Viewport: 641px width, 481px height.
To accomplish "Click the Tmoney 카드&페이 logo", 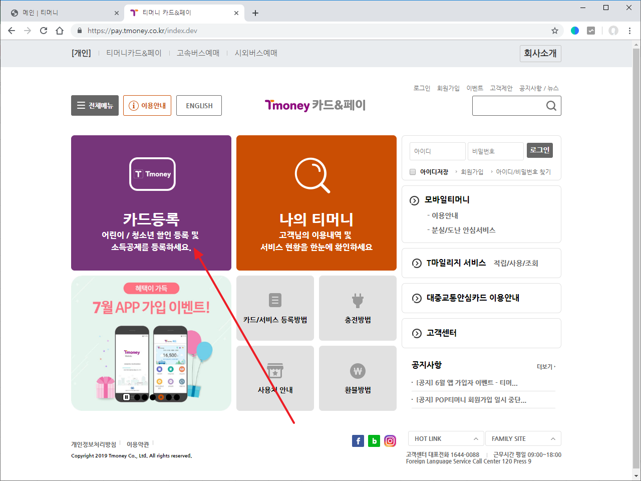I will tap(315, 105).
